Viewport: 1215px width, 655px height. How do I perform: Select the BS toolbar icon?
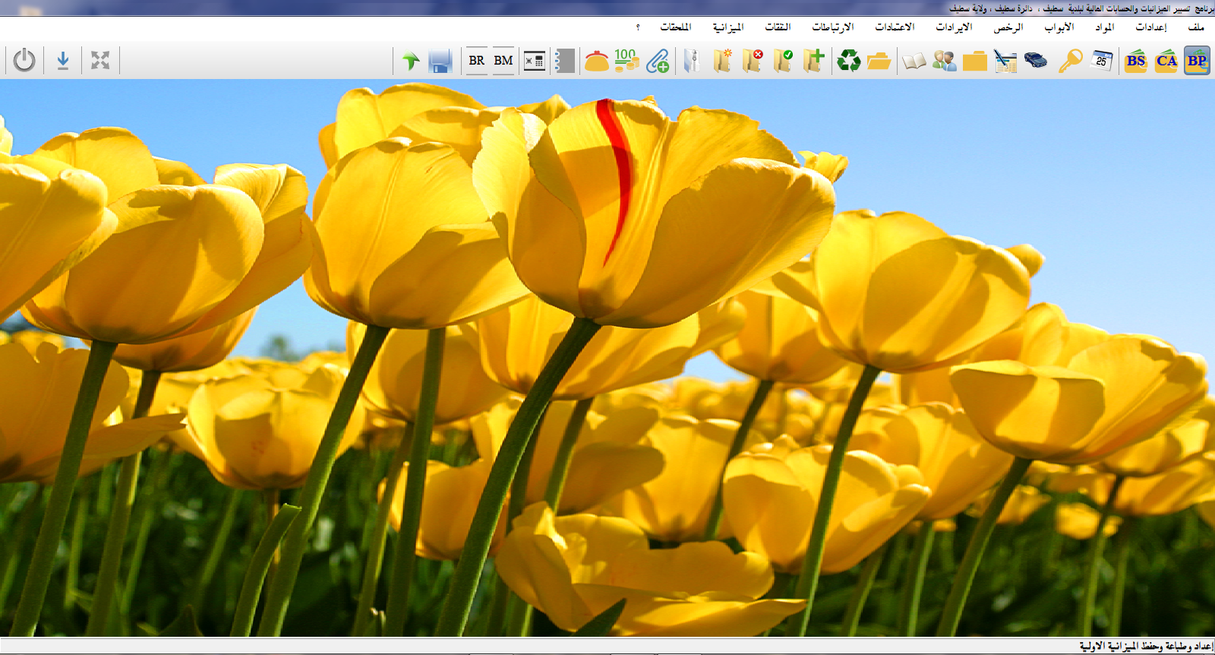tap(1136, 61)
